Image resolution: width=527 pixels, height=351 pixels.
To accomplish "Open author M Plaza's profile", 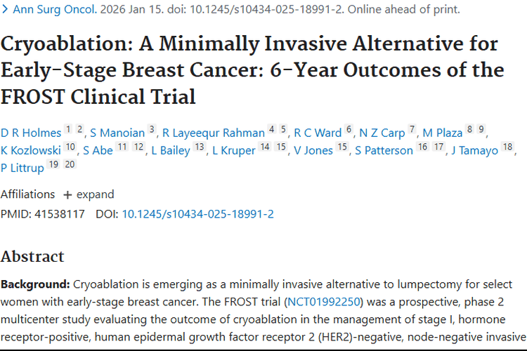I will click(x=443, y=133).
